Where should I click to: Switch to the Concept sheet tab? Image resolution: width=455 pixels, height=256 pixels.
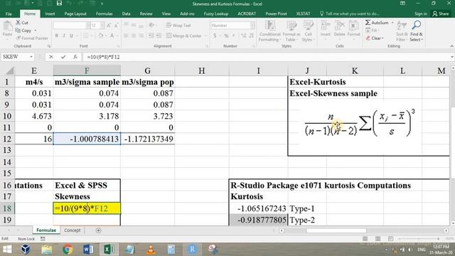73,230
